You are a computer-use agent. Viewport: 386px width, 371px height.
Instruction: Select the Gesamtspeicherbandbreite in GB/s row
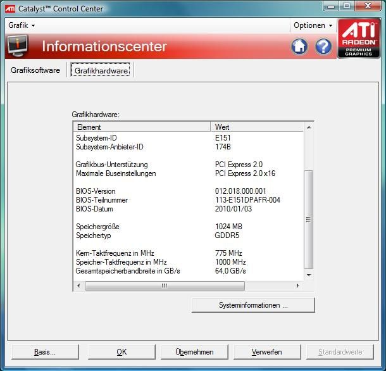(x=189, y=271)
